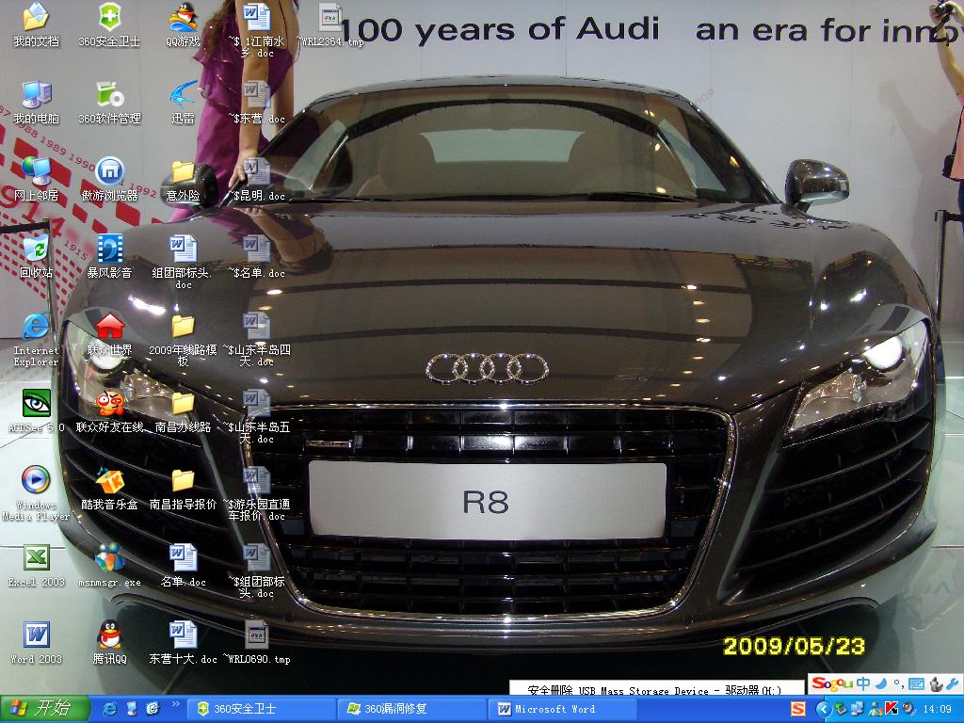
Task: Select the msnmsgr.exe desktop icon
Action: coord(109,565)
